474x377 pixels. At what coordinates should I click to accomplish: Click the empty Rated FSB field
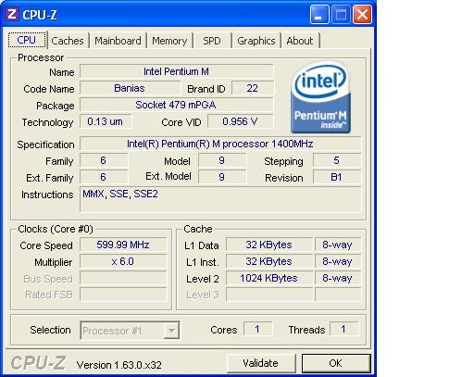coord(123,295)
